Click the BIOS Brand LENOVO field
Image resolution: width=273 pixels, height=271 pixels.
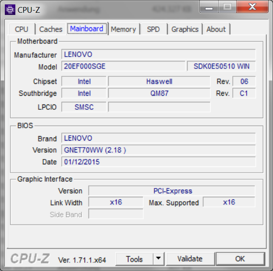pyautogui.click(x=159, y=138)
